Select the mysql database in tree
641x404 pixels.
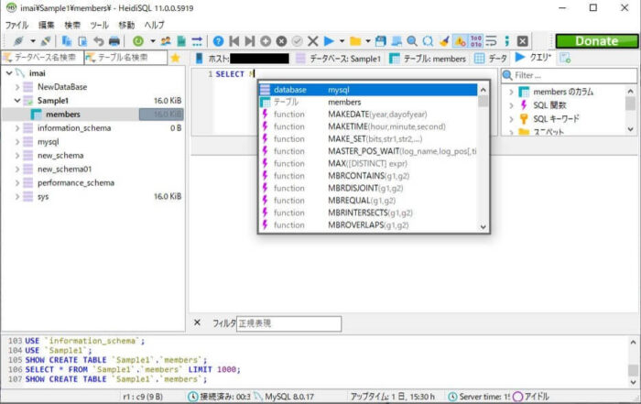click(x=49, y=142)
